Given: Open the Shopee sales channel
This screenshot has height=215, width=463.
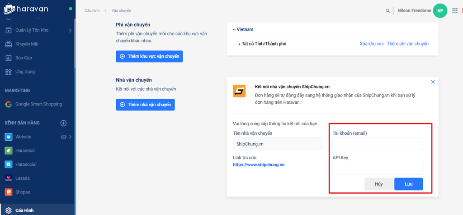Looking at the screenshot, I should (23, 192).
